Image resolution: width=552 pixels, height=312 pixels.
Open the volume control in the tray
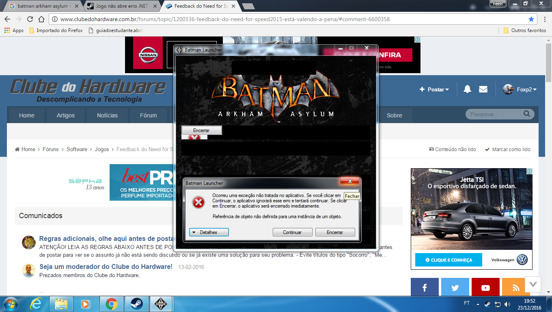[507, 304]
